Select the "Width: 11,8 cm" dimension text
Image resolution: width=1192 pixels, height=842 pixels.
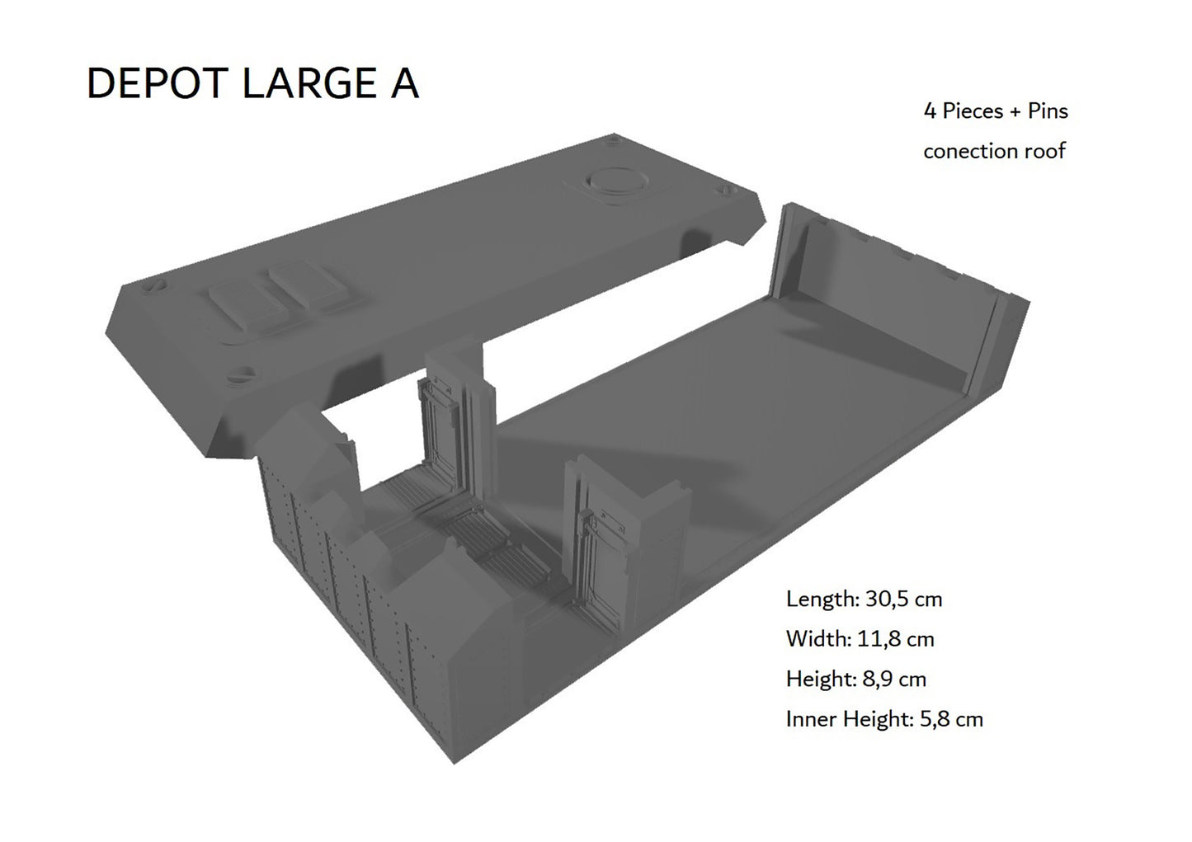860,639
